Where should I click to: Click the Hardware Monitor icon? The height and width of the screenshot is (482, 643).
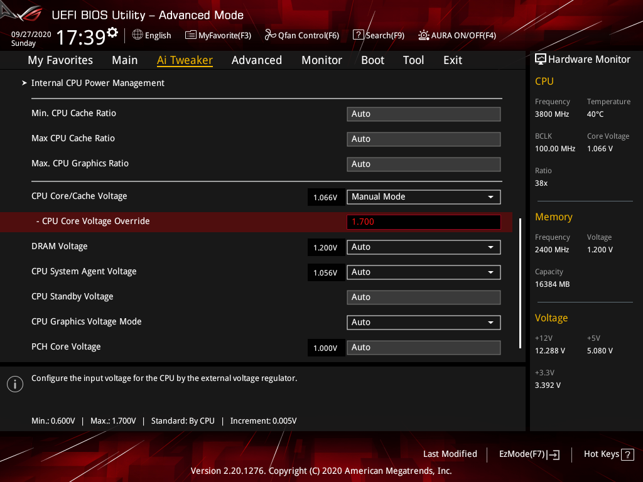[x=541, y=60]
